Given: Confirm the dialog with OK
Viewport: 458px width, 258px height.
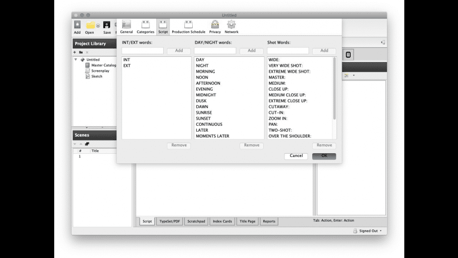Looking at the screenshot, I should [324, 156].
